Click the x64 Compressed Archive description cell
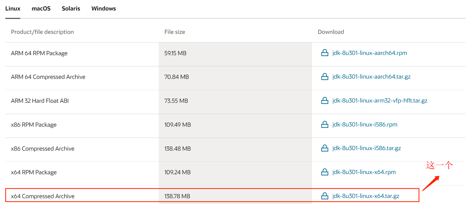This screenshot has height=204, width=475. [x=43, y=196]
